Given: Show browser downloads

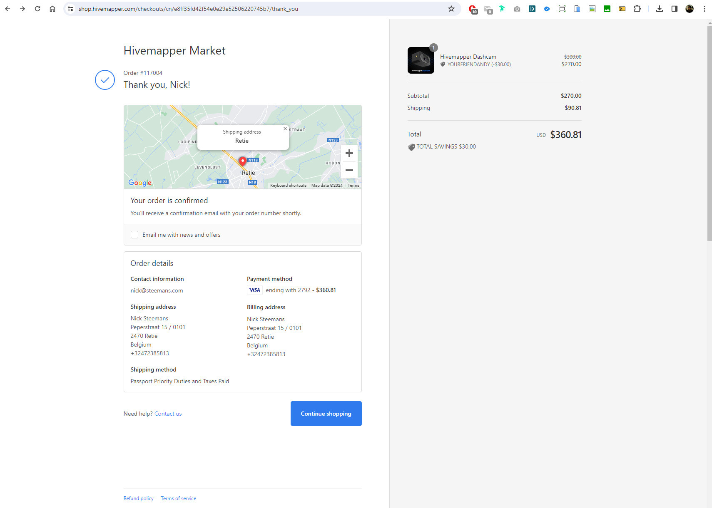Looking at the screenshot, I should [x=660, y=9].
